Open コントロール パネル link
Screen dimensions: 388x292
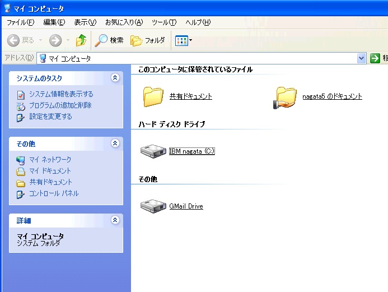54,193
